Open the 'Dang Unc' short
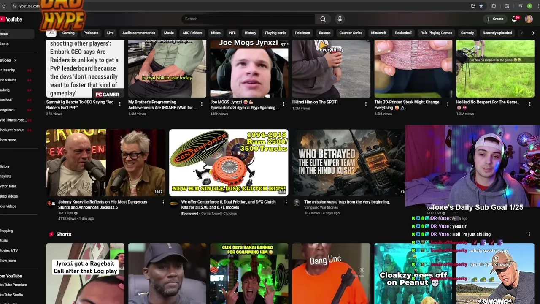The height and width of the screenshot is (304, 540). coord(331,274)
